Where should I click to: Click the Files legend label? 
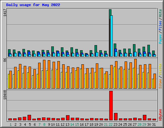click(160, 26)
